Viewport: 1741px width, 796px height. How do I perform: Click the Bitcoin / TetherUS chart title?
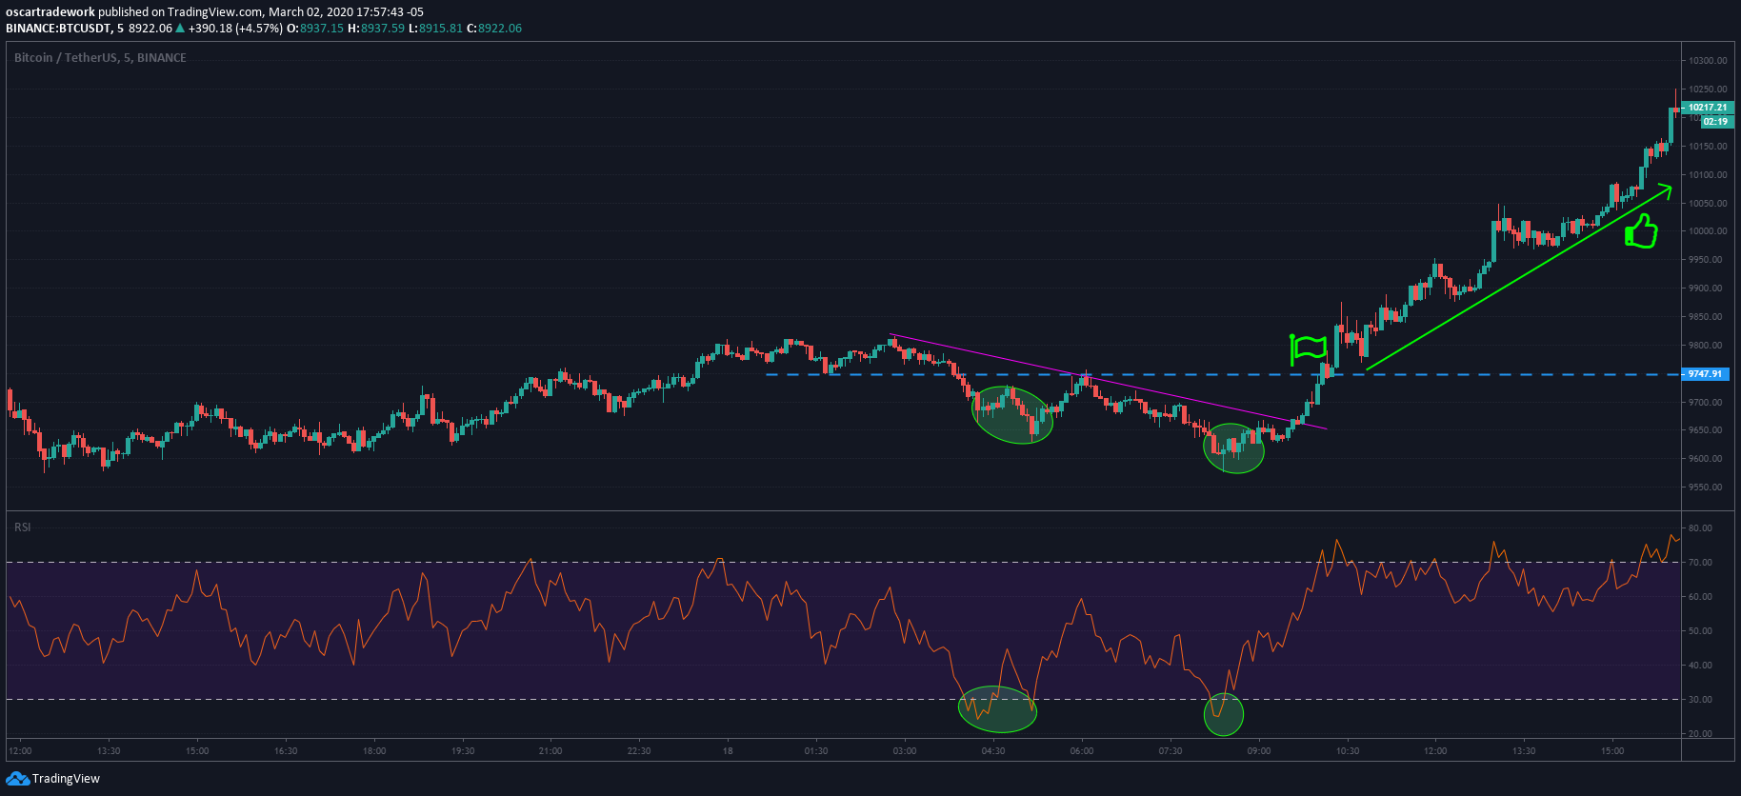tap(100, 58)
